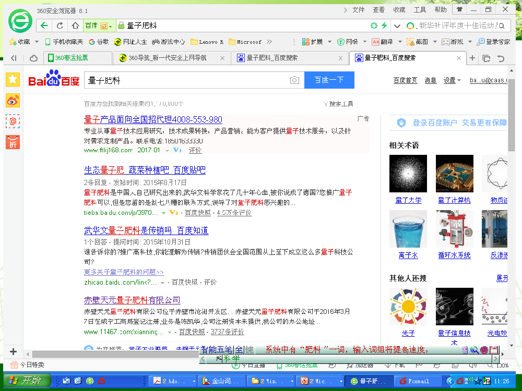Open the Baidu 设置 settings dropdown
Viewport: 522px width, 391px height.
[x=452, y=80]
